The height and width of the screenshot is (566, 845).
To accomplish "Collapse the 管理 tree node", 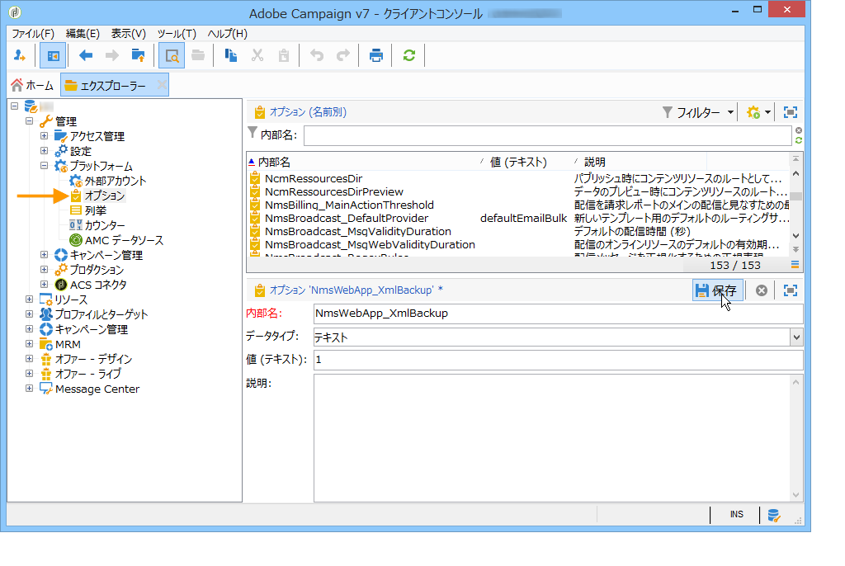I will [29, 121].
